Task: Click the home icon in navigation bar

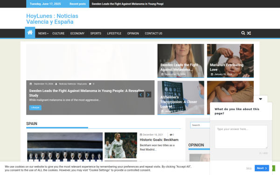Action: coord(30,33)
